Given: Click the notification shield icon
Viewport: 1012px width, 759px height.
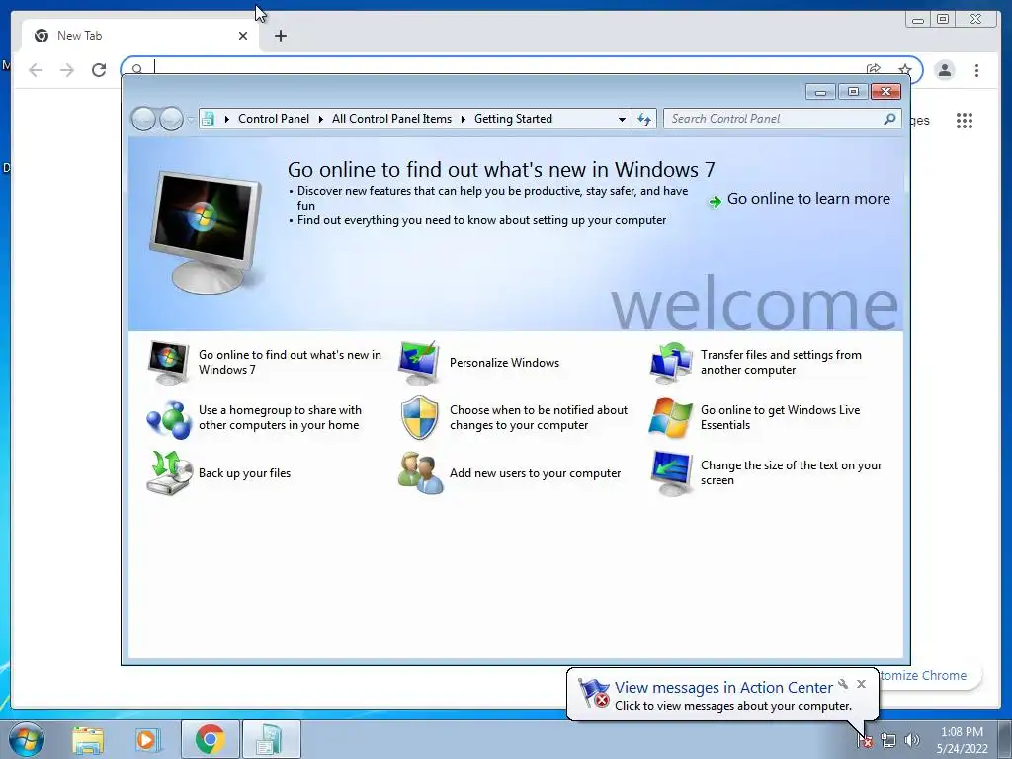Looking at the screenshot, I should pos(419,418).
